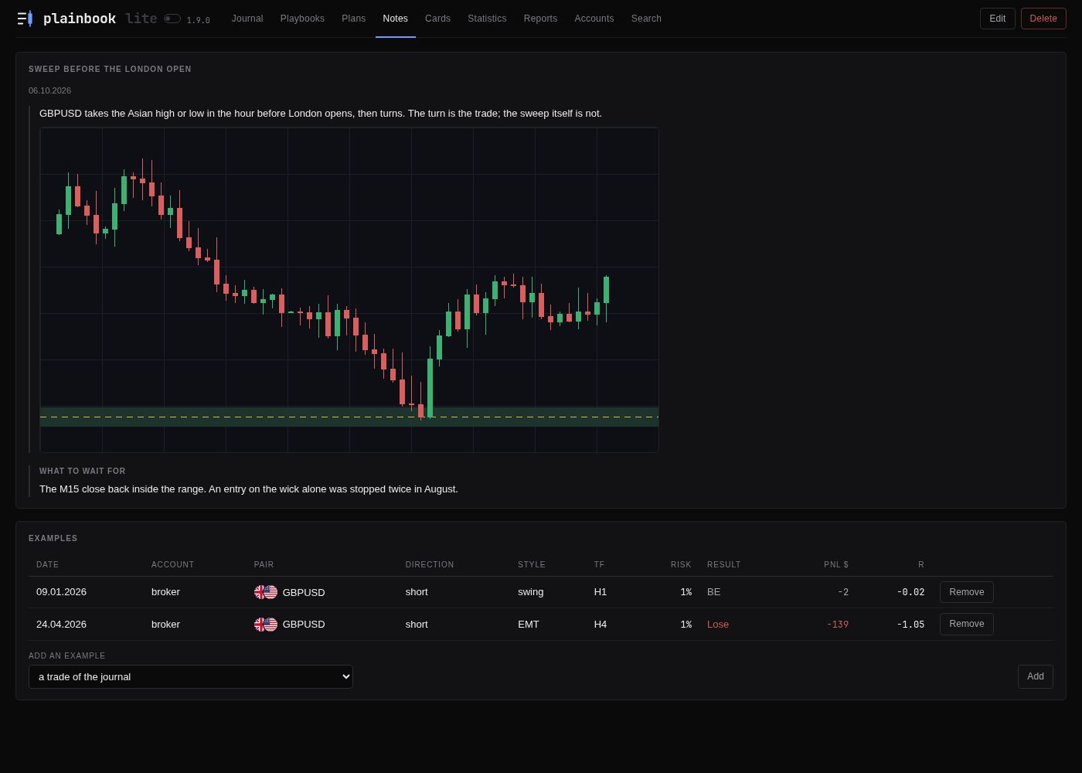Click the text 'The M15 close back inside the range'
The height and width of the screenshot is (773, 1082).
[x=122, y=489]
